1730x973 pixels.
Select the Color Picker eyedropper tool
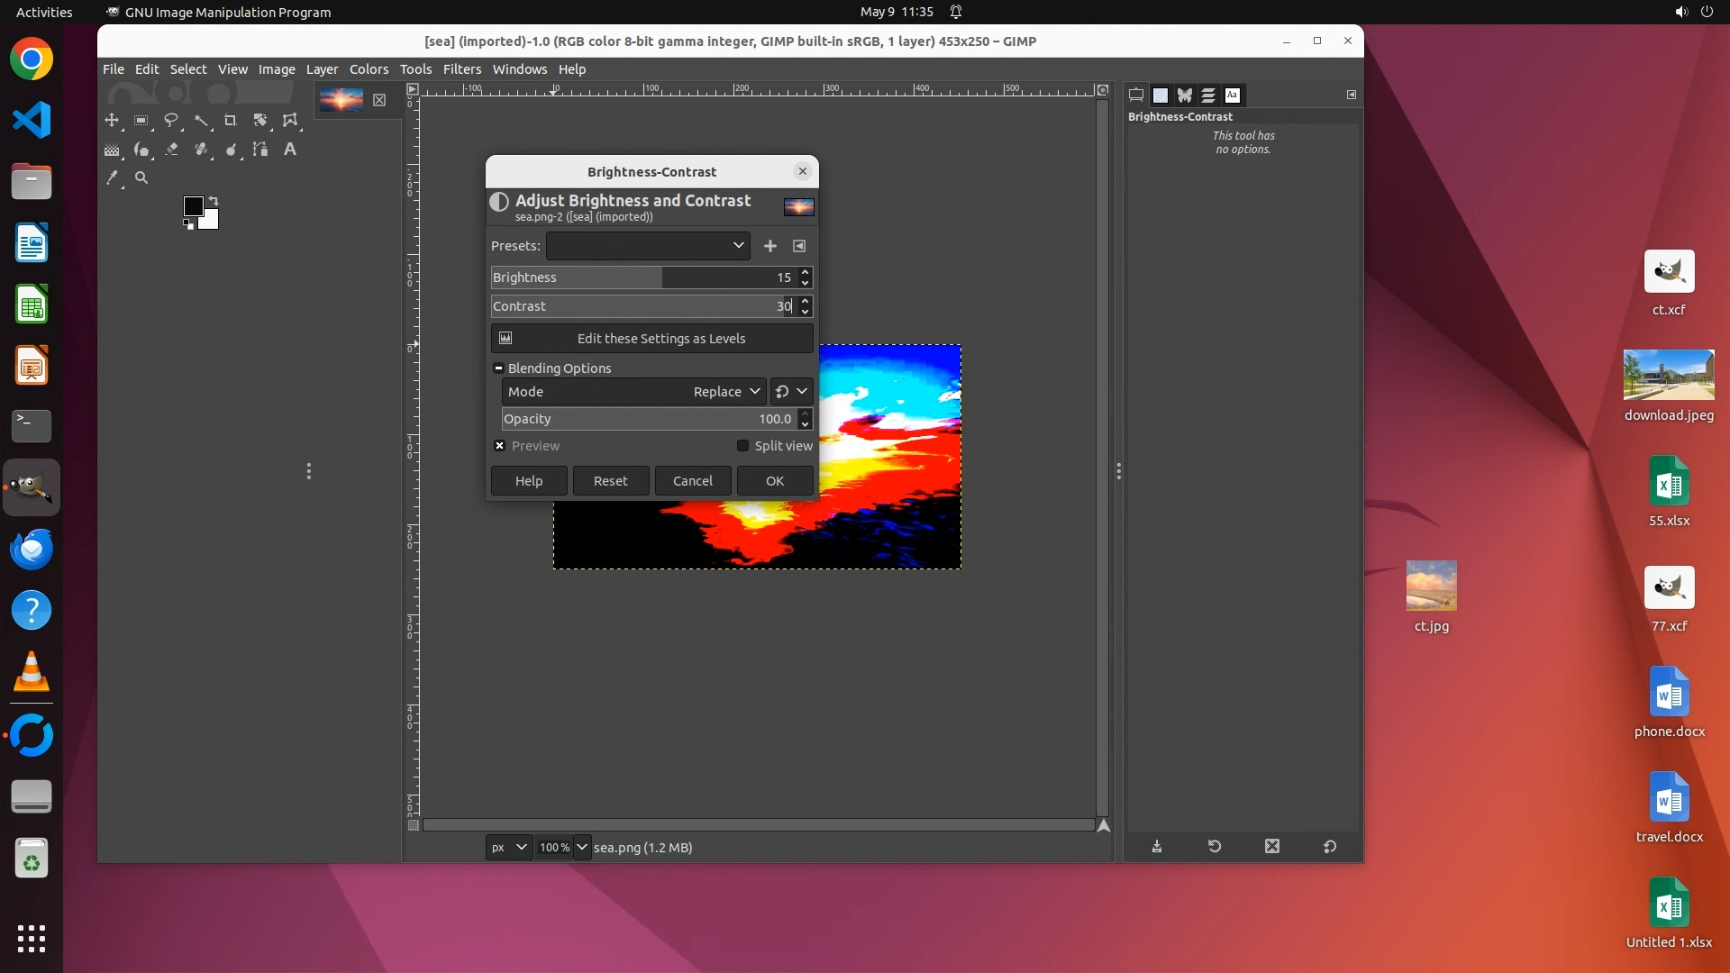(112, 178)
